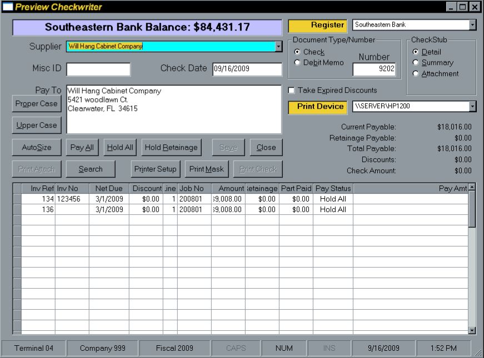The image size is (484, 358).
Task: Click the Supplier field Will Hang Cabinet Company
Action: tap(171, 46)
